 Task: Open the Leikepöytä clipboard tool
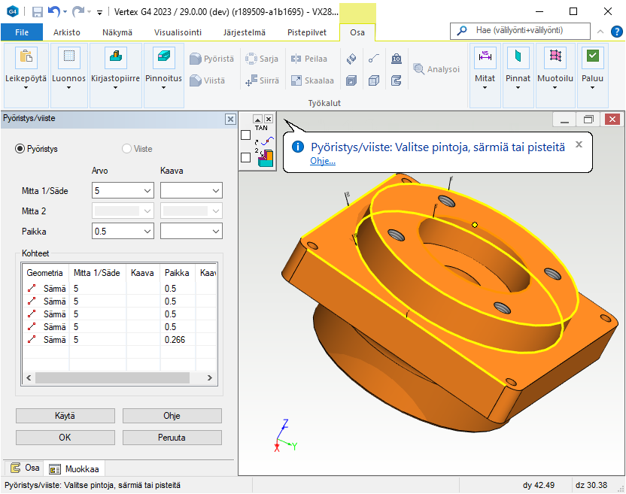tap(26, 58)
